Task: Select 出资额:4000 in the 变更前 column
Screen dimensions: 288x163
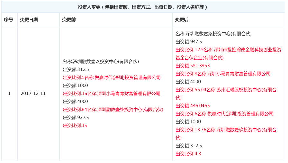Action: tap(75, 102)
